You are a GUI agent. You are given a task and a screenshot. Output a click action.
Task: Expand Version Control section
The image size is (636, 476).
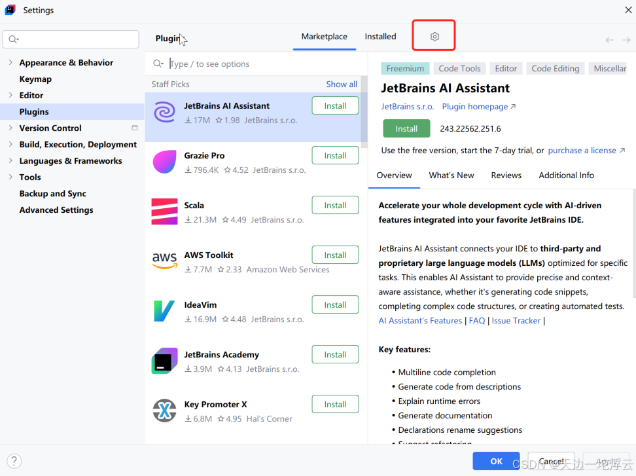[10, 128]
